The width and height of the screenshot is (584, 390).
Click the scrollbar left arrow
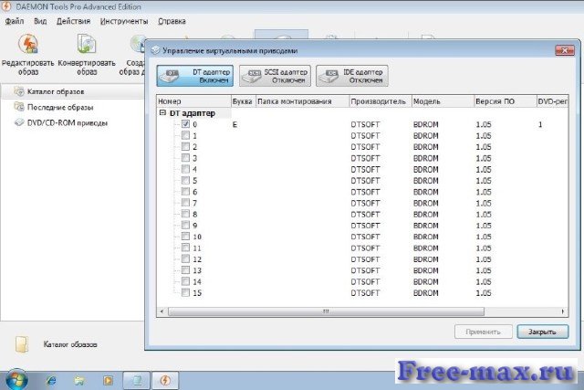click(162, 311)
